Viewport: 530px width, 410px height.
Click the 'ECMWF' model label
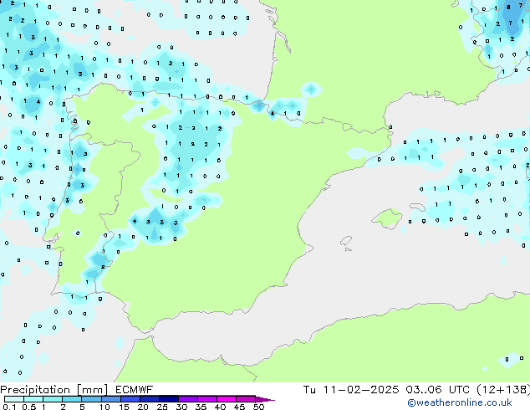click(x=135, y=390)
